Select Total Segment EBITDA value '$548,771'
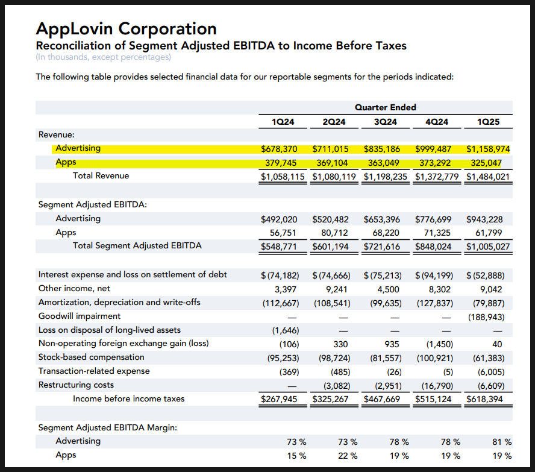The height and width of the screenshot is (472, 535). click(x=279, y=247)
